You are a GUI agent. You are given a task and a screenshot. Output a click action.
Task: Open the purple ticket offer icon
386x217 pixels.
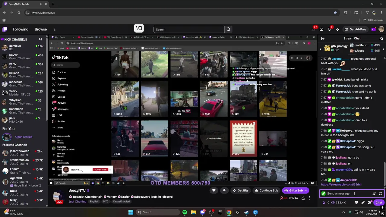(373, 29)
